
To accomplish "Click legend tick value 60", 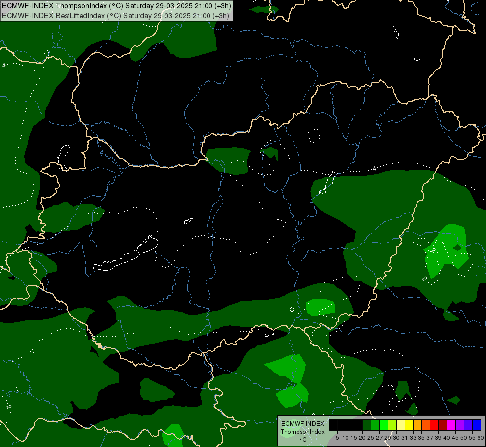I will tap(481, 438).
